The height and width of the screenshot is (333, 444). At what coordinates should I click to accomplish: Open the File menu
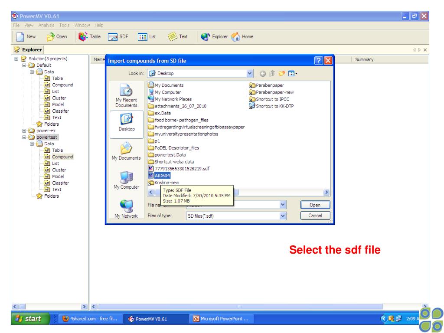[16, 25]
